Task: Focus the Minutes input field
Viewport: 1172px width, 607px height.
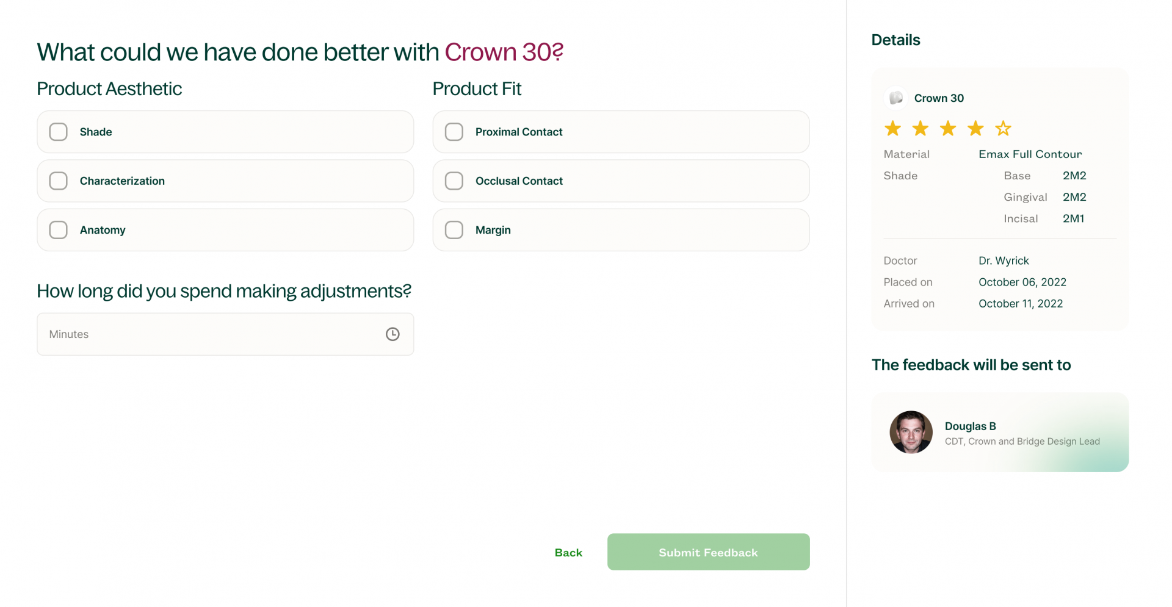Action: (x=208, y=334)
